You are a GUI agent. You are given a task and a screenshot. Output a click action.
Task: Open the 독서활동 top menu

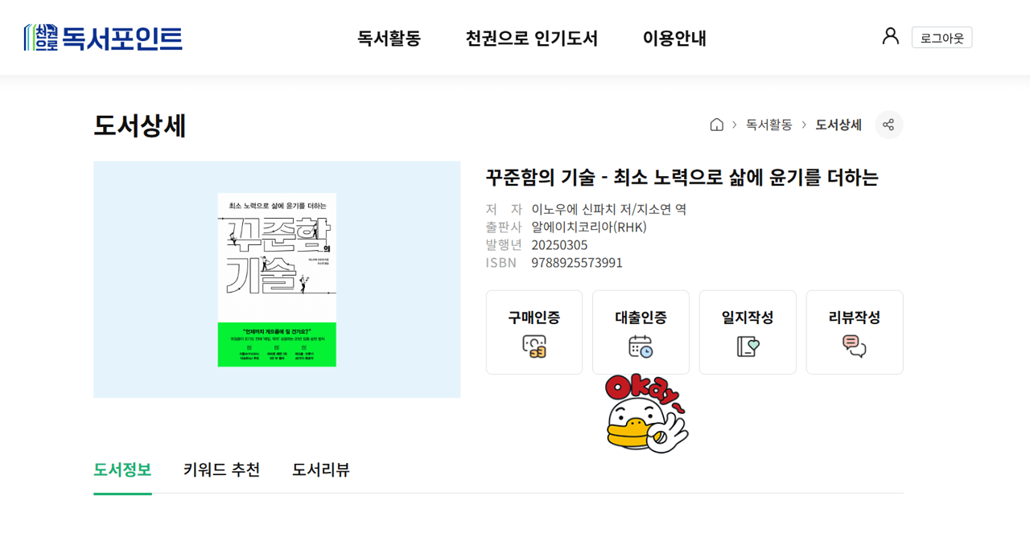click(389, 38)
